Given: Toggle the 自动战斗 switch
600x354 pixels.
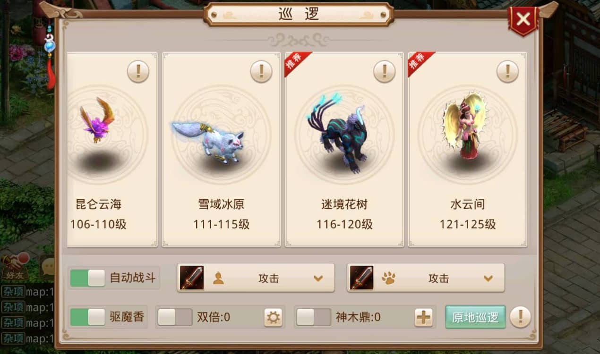Looking at the screenshot, I should (x=87, y=278).
